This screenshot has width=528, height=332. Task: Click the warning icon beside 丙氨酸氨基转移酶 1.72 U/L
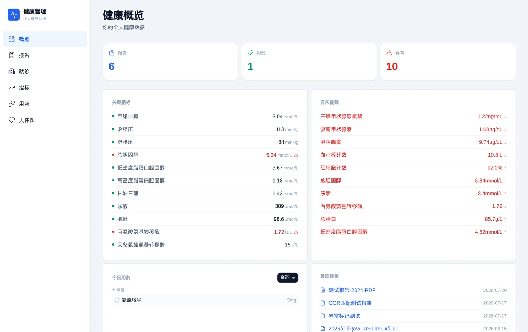click(296, 232)
